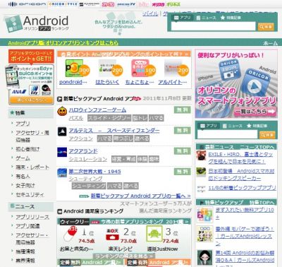Open 端末・レポート in the sidebar
The image size is (282, 267).
(x=32, y=167)
